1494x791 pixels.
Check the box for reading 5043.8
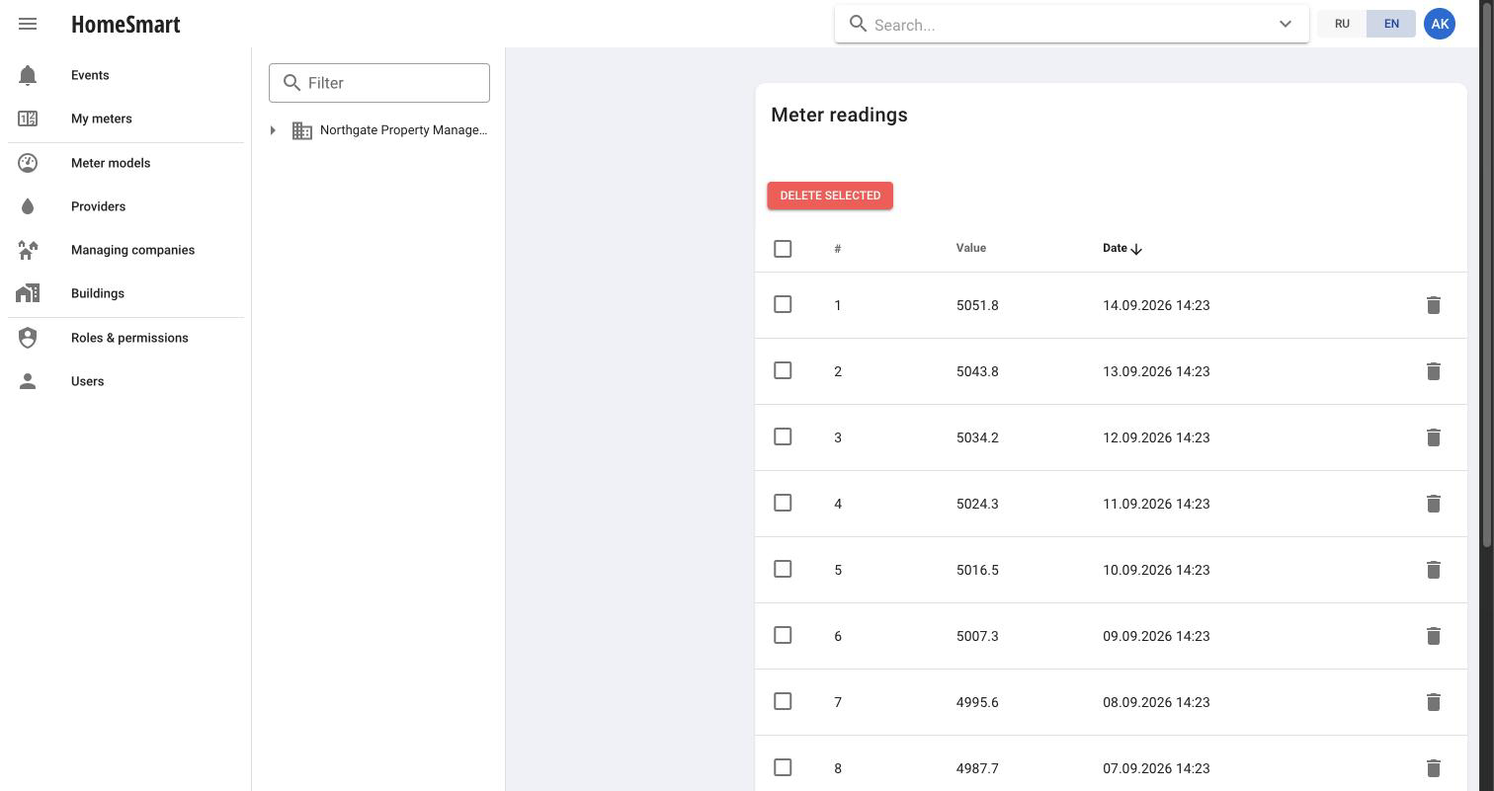[x=783, y=370]
